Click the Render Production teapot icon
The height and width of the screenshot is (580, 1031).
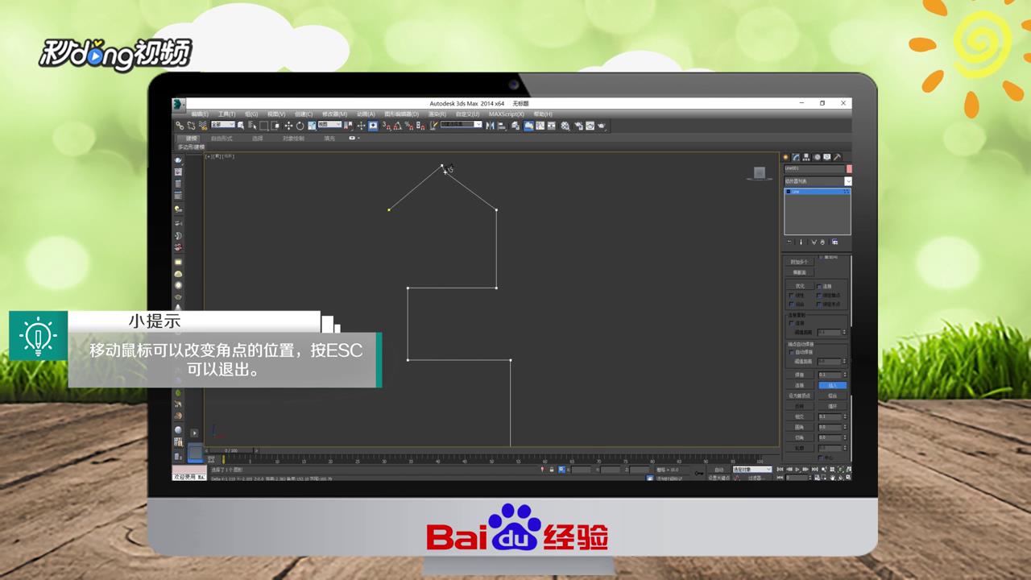[x=601, y=126]
